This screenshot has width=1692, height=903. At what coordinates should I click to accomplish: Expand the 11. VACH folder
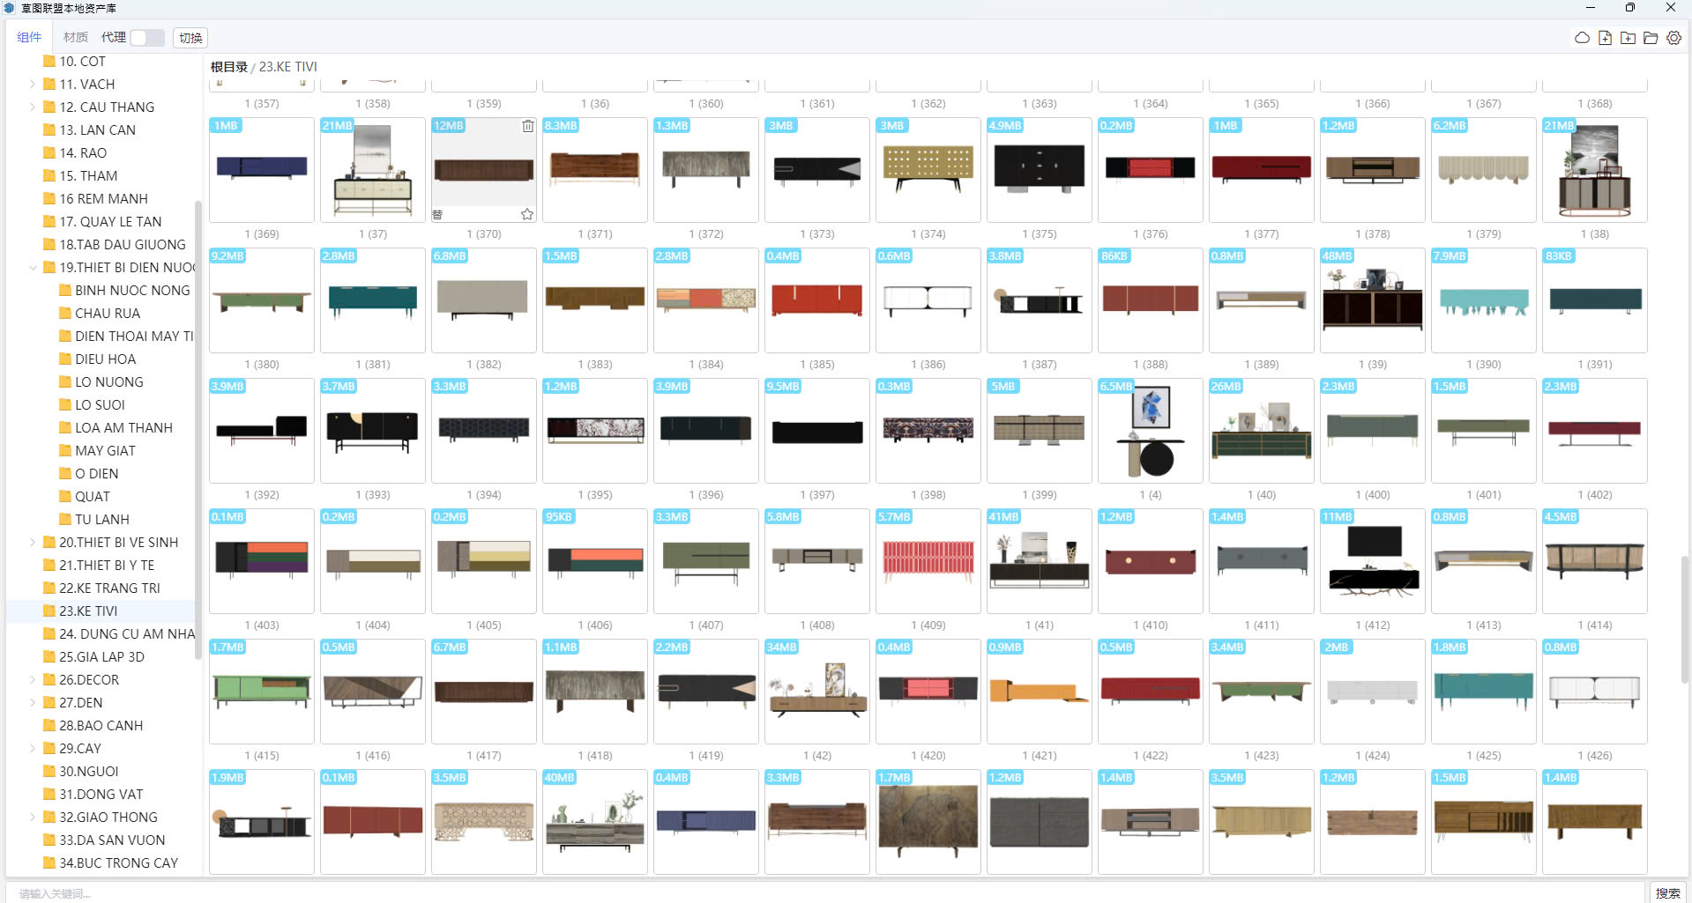coord(33,85)
